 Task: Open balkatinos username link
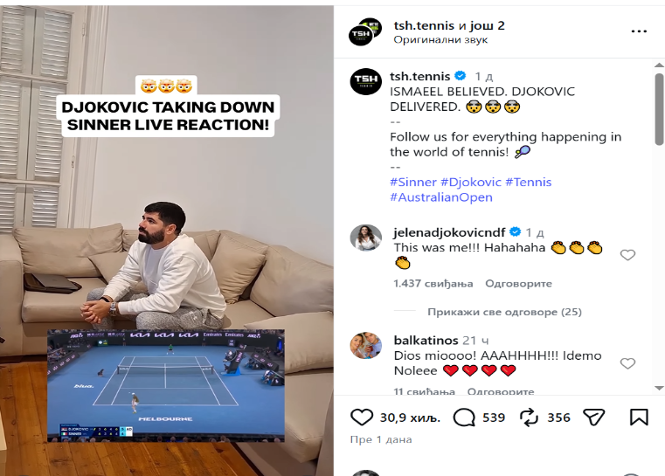click(426, 340)
